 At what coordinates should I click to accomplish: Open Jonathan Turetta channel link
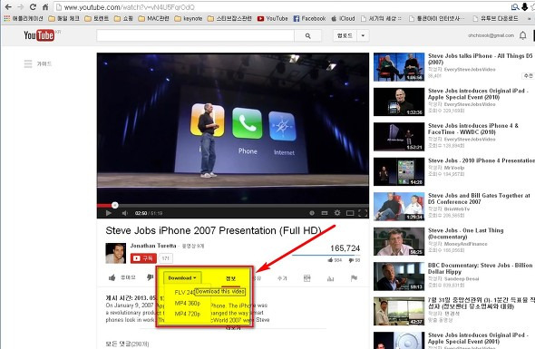[x=153, y=246]
